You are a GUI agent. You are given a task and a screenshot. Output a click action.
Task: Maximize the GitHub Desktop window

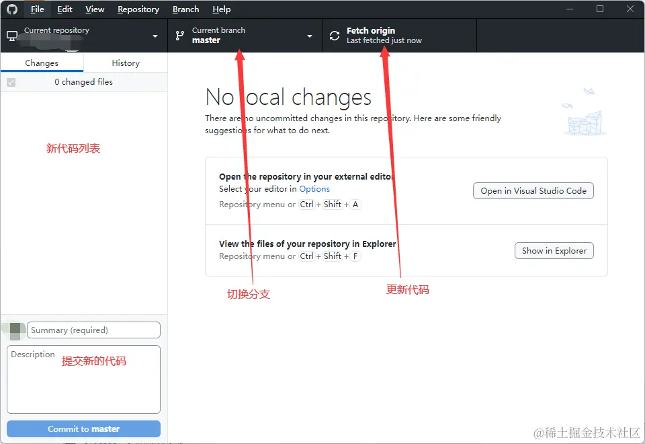[x=600, y=9]
